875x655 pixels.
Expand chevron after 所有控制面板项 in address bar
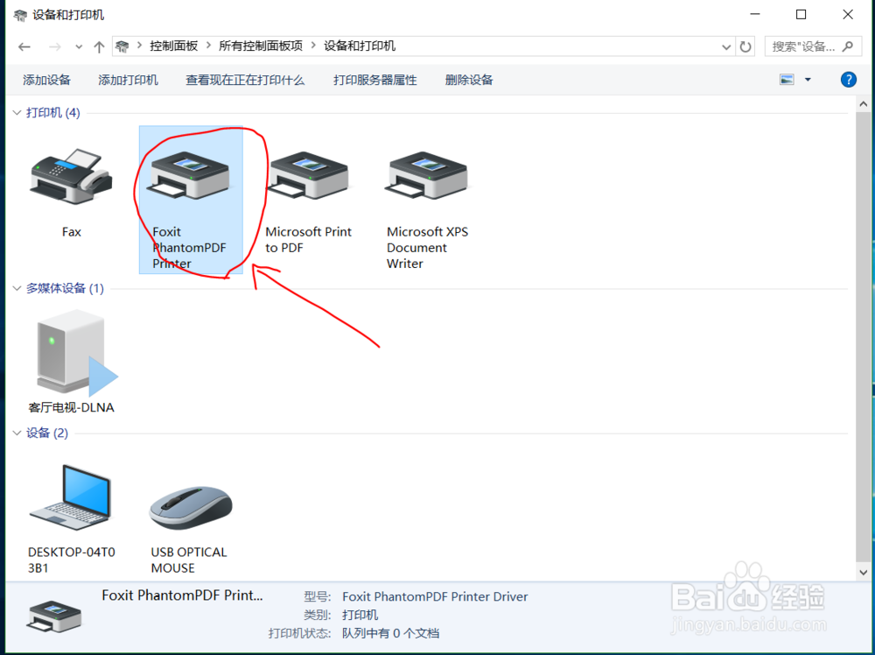pyautogui.click(x=313, y=46)
